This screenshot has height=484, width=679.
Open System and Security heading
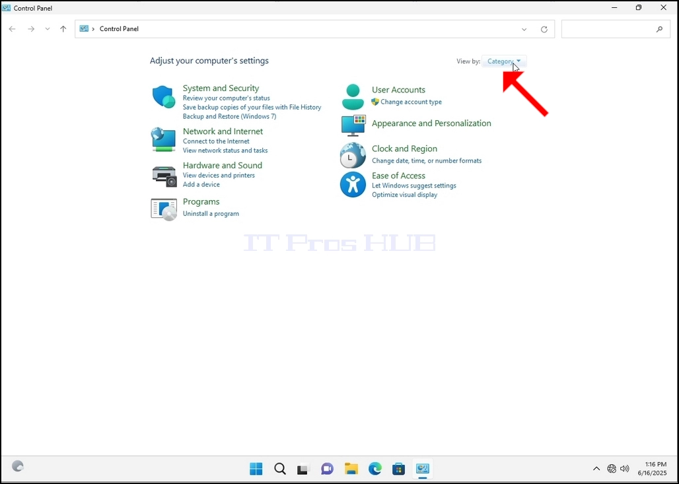click(221, 88)
